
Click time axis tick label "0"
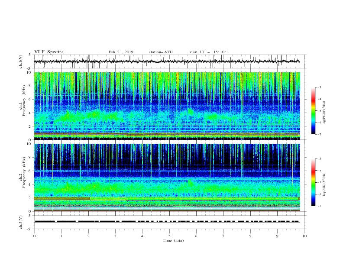(34, 236)
